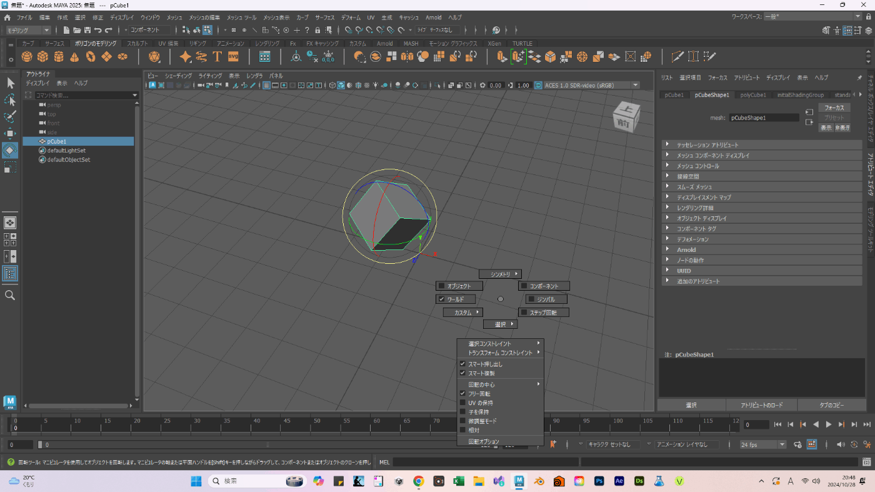This screenshot has height=492, width=875.
Task: Open the シンメトリ submenu in marking menu
Action: (500, 274)
